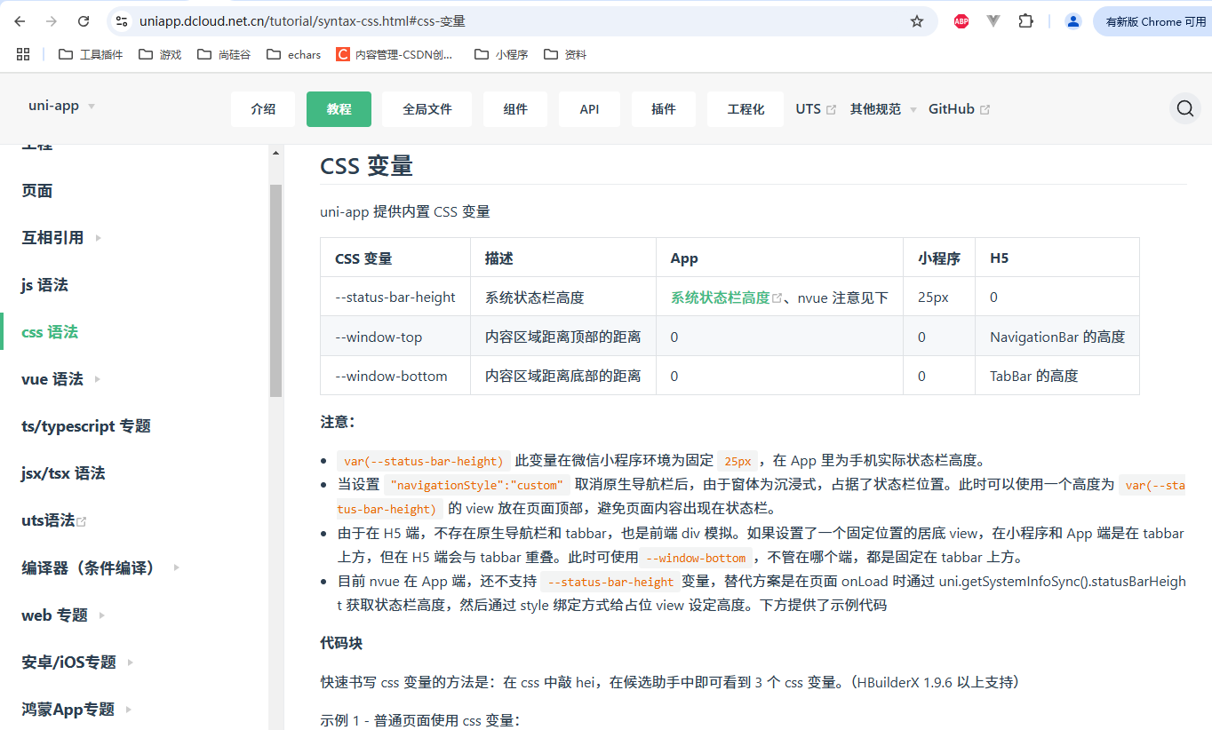Open the 介绍 navigation tab

click(x=263, y=109)
